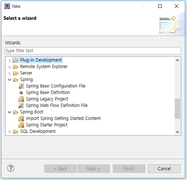Image resolution: width=187 pixels, height=180 pixels.
Task: Expand the Plug-in Development category
Action: [x=10, y=60]
